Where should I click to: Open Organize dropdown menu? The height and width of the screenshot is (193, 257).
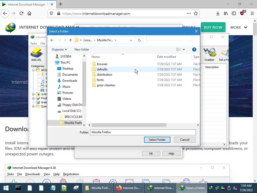tap(59, 50)
